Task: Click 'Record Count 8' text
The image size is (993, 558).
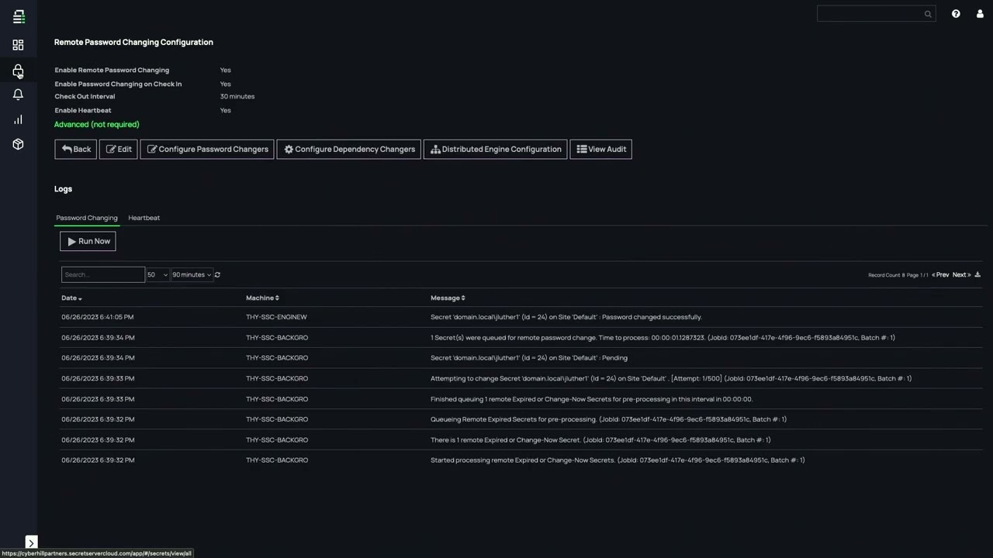Action: pos(887,275)
